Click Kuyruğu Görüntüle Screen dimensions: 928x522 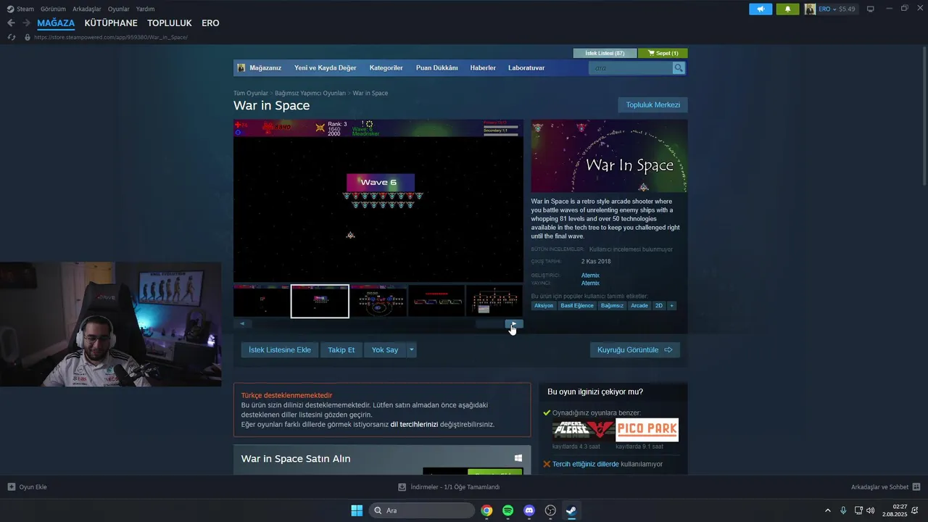click(x=634, y=349)
